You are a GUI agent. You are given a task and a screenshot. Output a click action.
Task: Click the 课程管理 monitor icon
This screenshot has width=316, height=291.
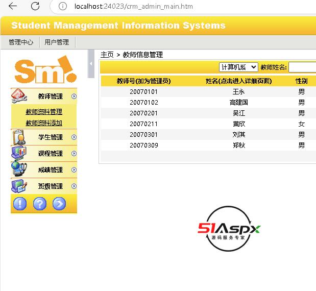coord(18,153)
